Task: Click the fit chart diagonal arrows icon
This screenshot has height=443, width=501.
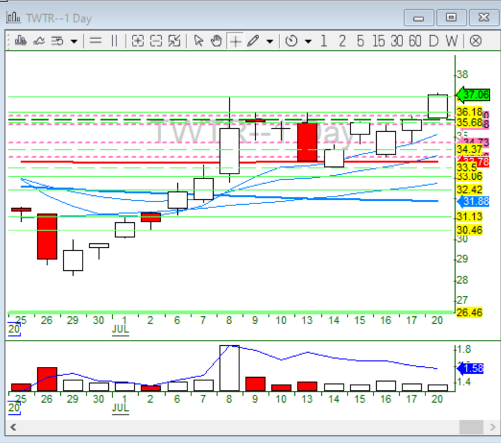Action: (x=174, y=41)
